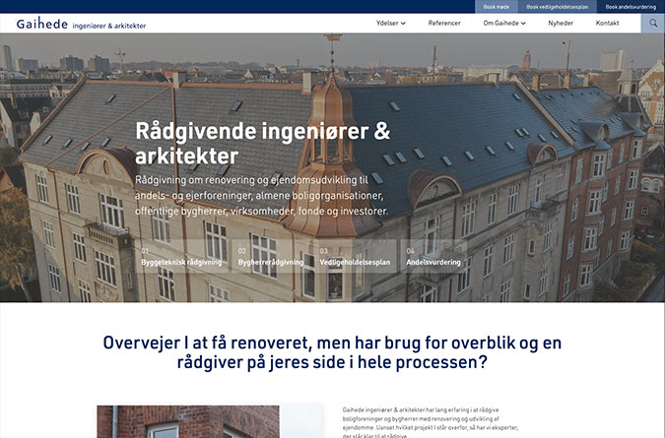This screenshot has width=665, height=438.
Task: Click the search magnifier icon
Action: [x=652, y=23]
